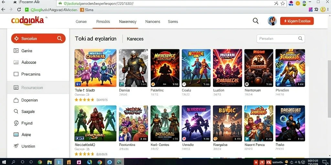Click the bookmark star in the address bar
This screenshot has height=165, width=331.
(x=283, y=4)
